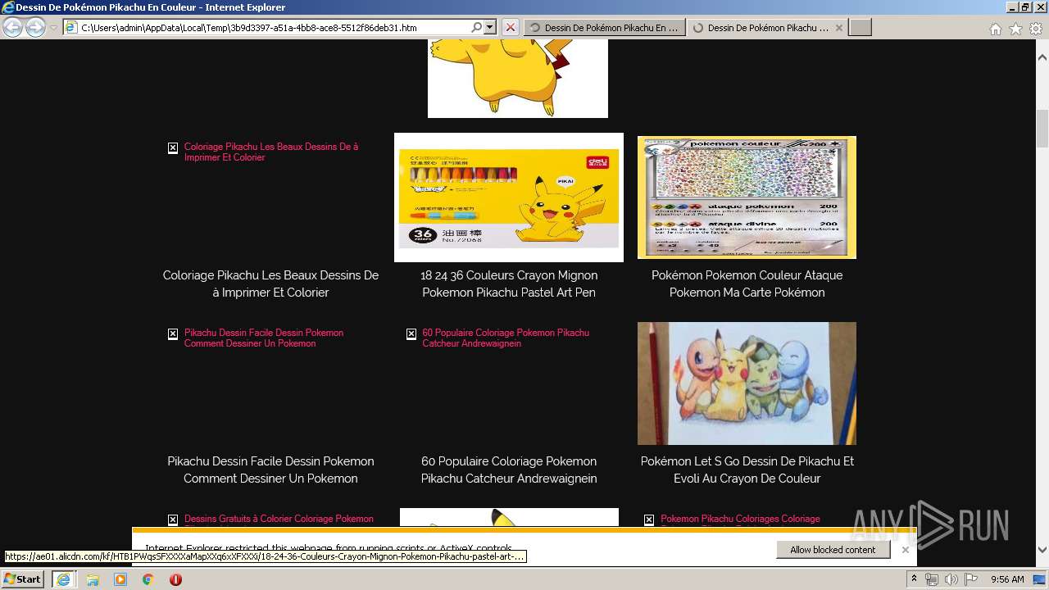The image size is (1049, 590).
Task: Switch to the first Dessin De Pokémon Pikachu tab
Action: [604, 27]
